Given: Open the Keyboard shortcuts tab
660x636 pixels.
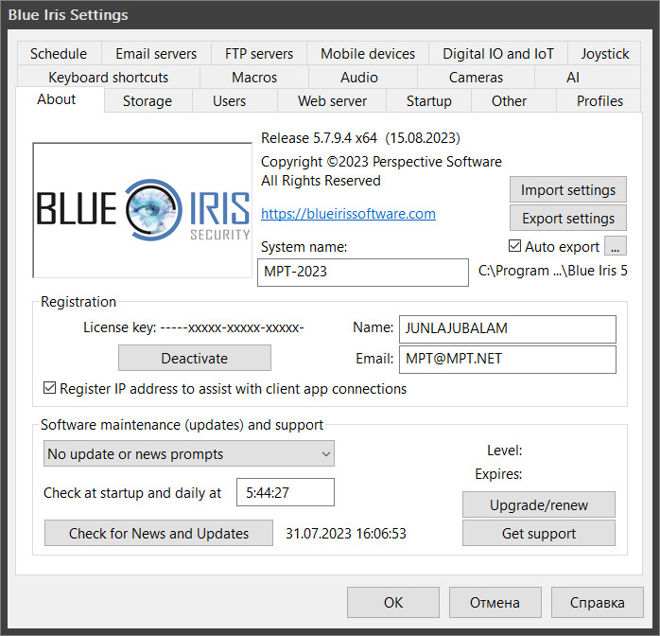Looking at the screenshot, I should 108,78.
